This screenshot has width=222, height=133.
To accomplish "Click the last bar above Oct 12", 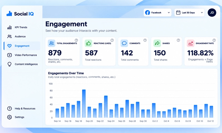I will (211, 112).
